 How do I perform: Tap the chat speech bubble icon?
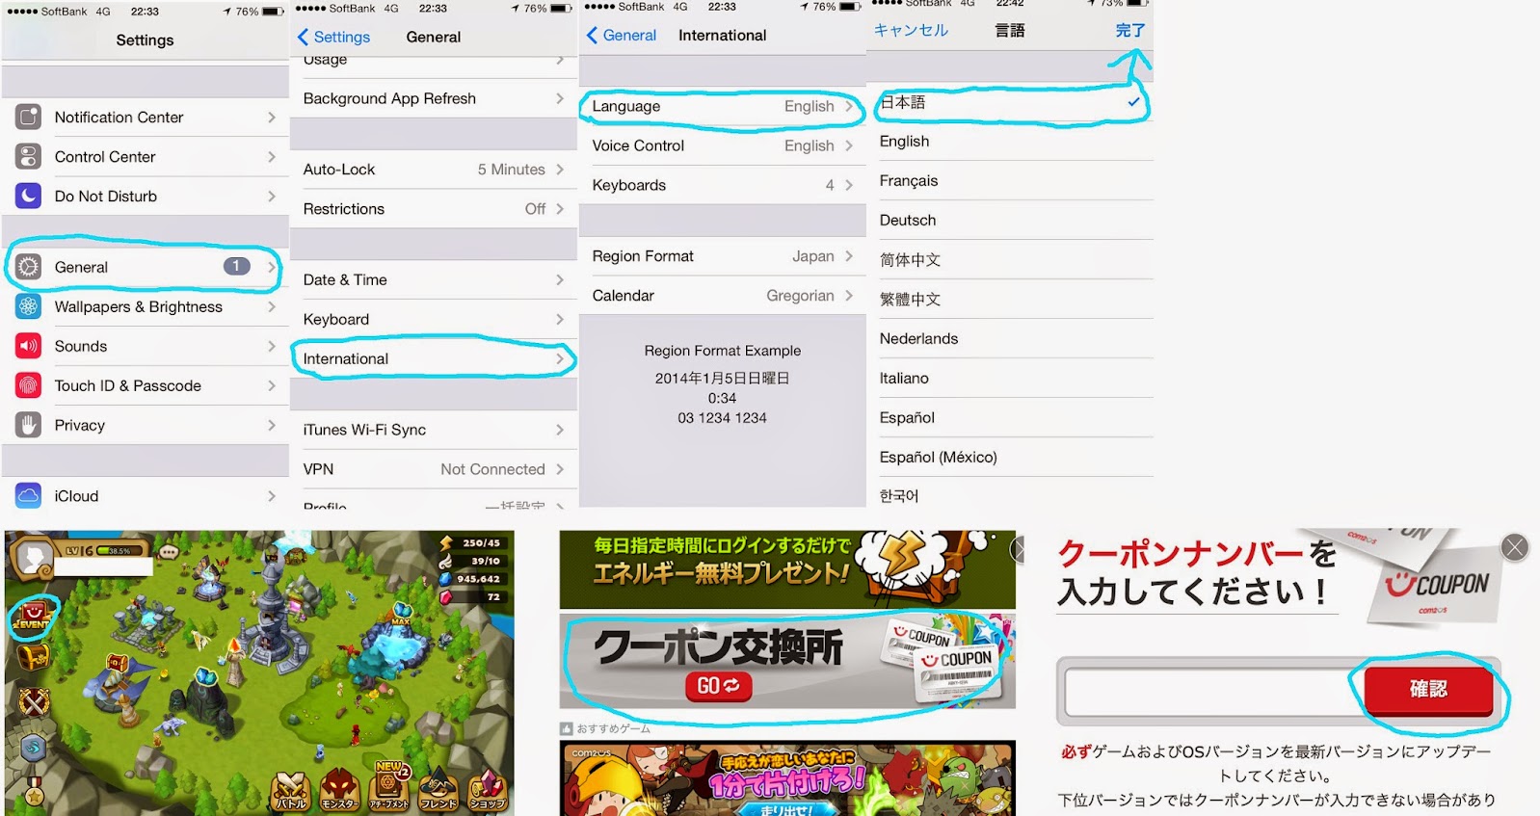[x=169, y=552]
